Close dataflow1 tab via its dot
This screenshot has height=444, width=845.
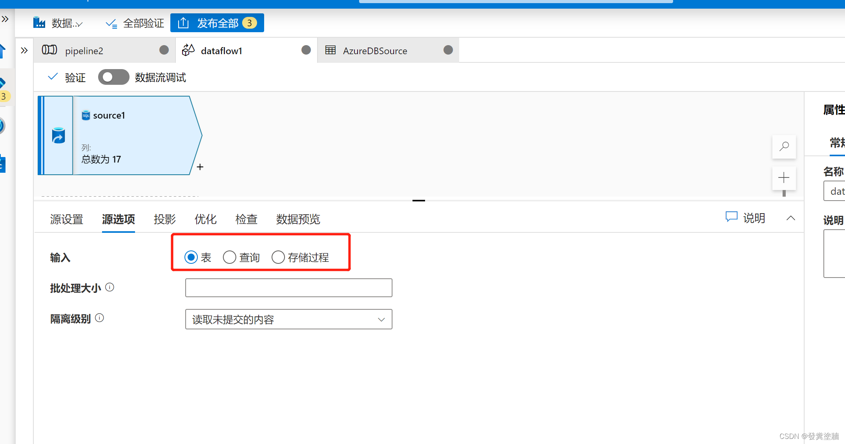point(306,50)
